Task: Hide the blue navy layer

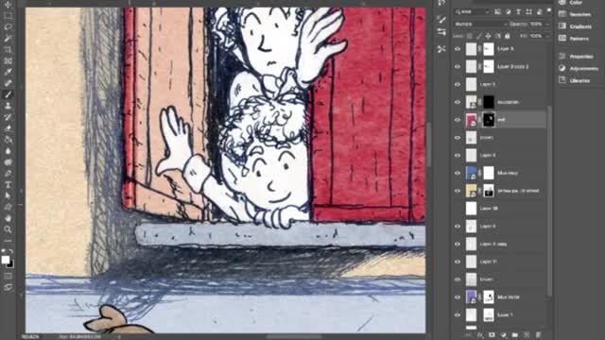Action: point(458,173)
